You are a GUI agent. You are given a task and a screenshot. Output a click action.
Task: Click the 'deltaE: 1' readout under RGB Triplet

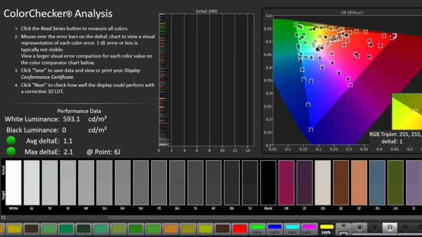point(392,142)
